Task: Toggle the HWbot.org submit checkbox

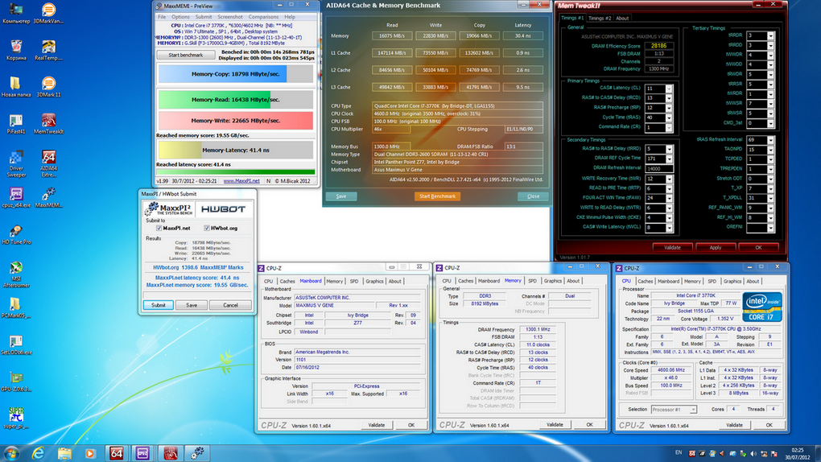Action: coord(207,229)
